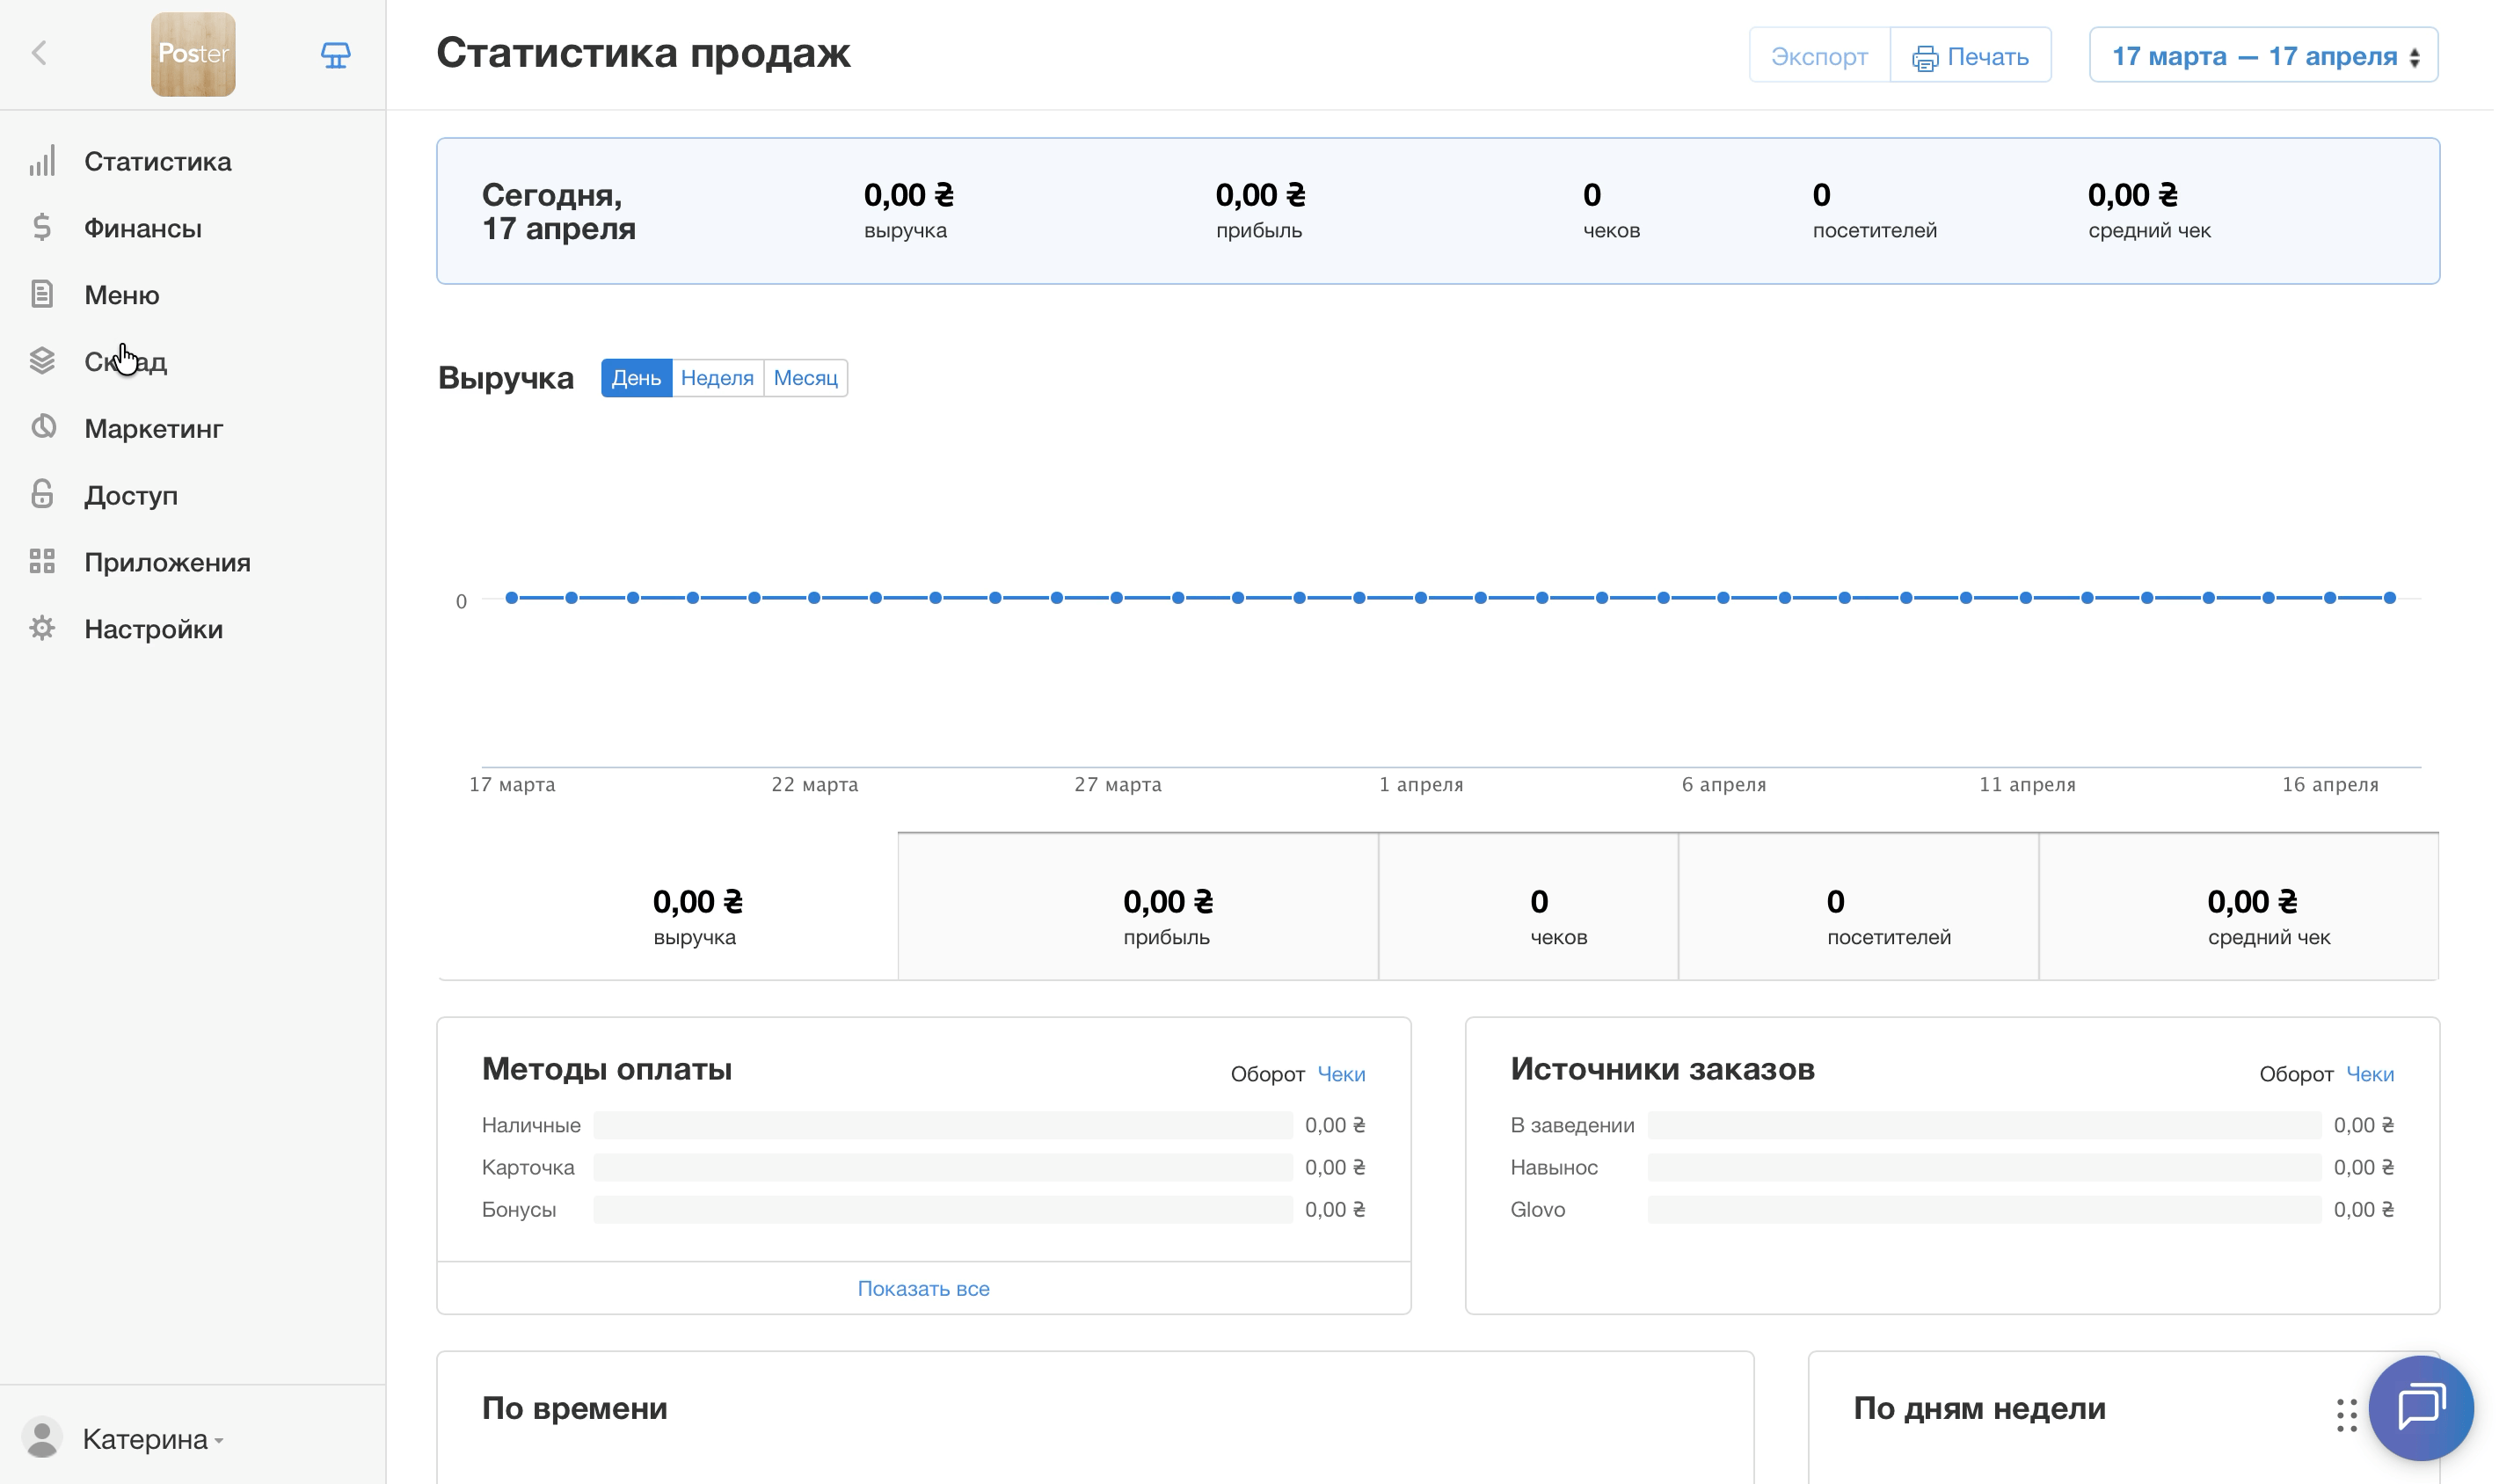The width and height of the screenshot is (2499, 1484).
Task: Click the Poster logo
Action: pos(193,54)
